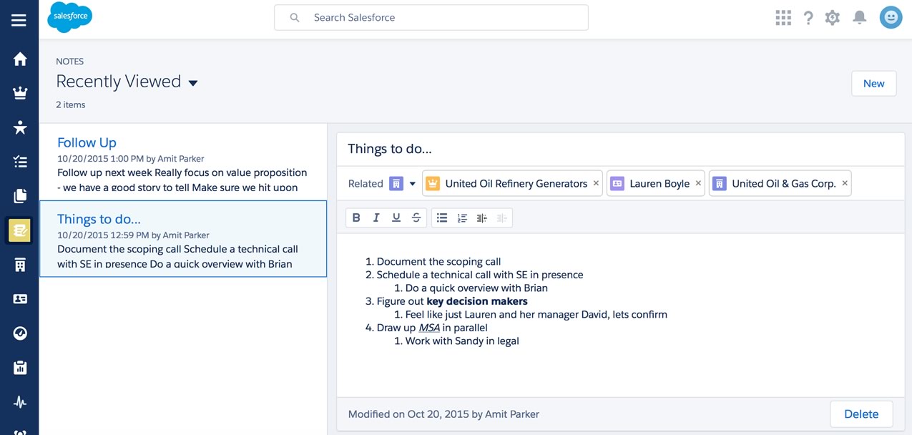Click the "10/20/2015 12:59 PM by Amit Parker" text

tap(133, 235)
